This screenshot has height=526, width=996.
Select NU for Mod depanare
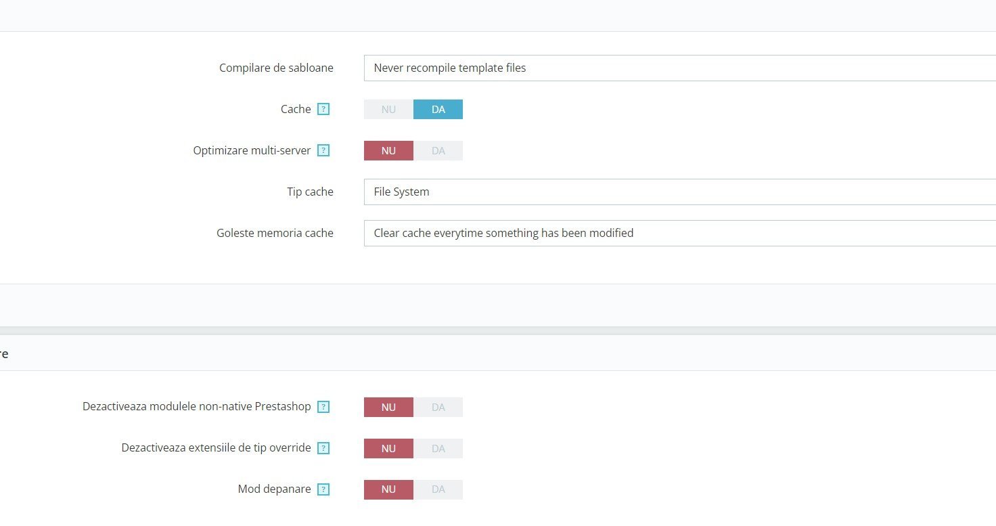click(388, 489)
